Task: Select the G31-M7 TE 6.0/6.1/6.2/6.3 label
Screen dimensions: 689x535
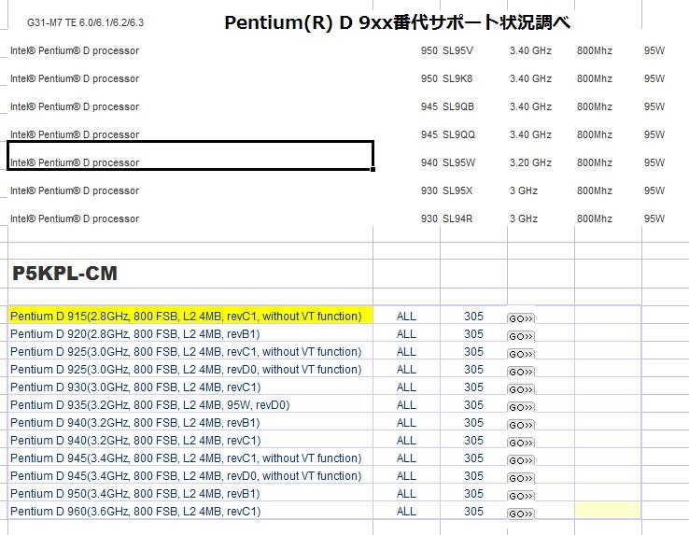Action: [85, 22]
